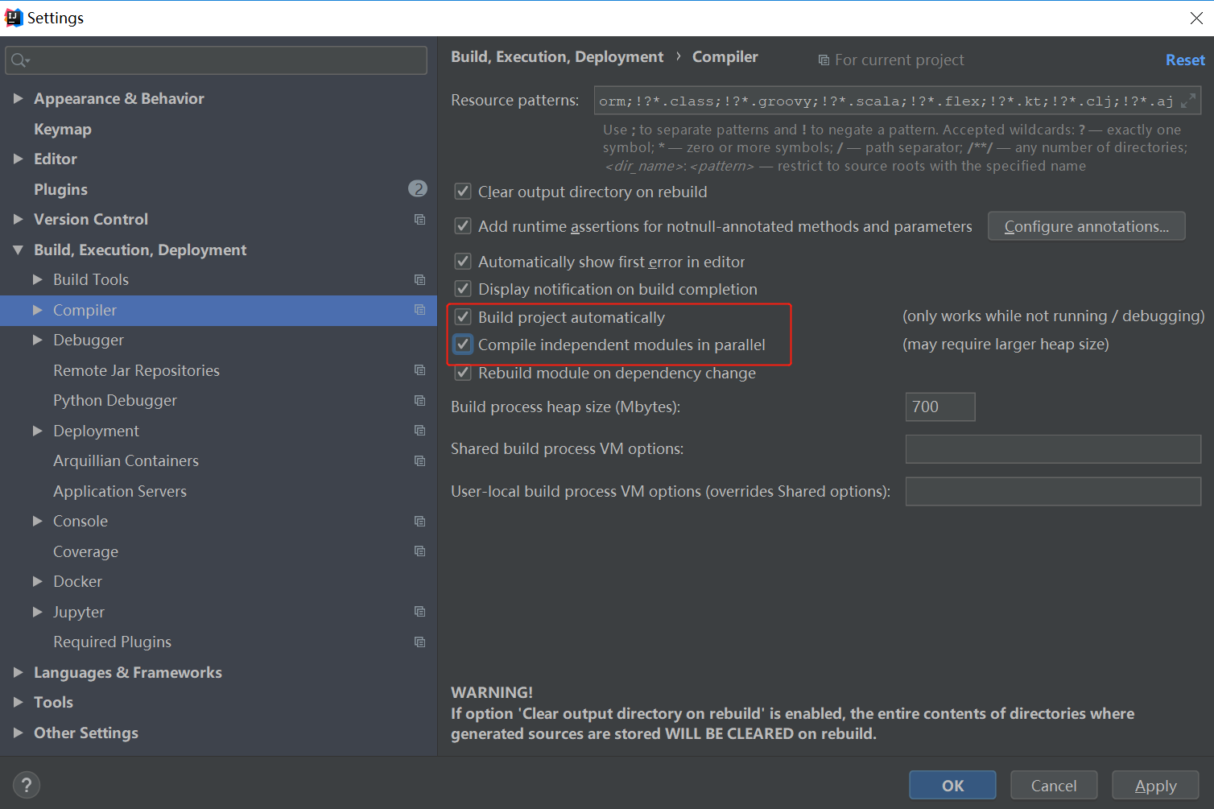Click the Build process heap size field
The width and height of the screenshot is (1214, 809).
click(939, 407)
